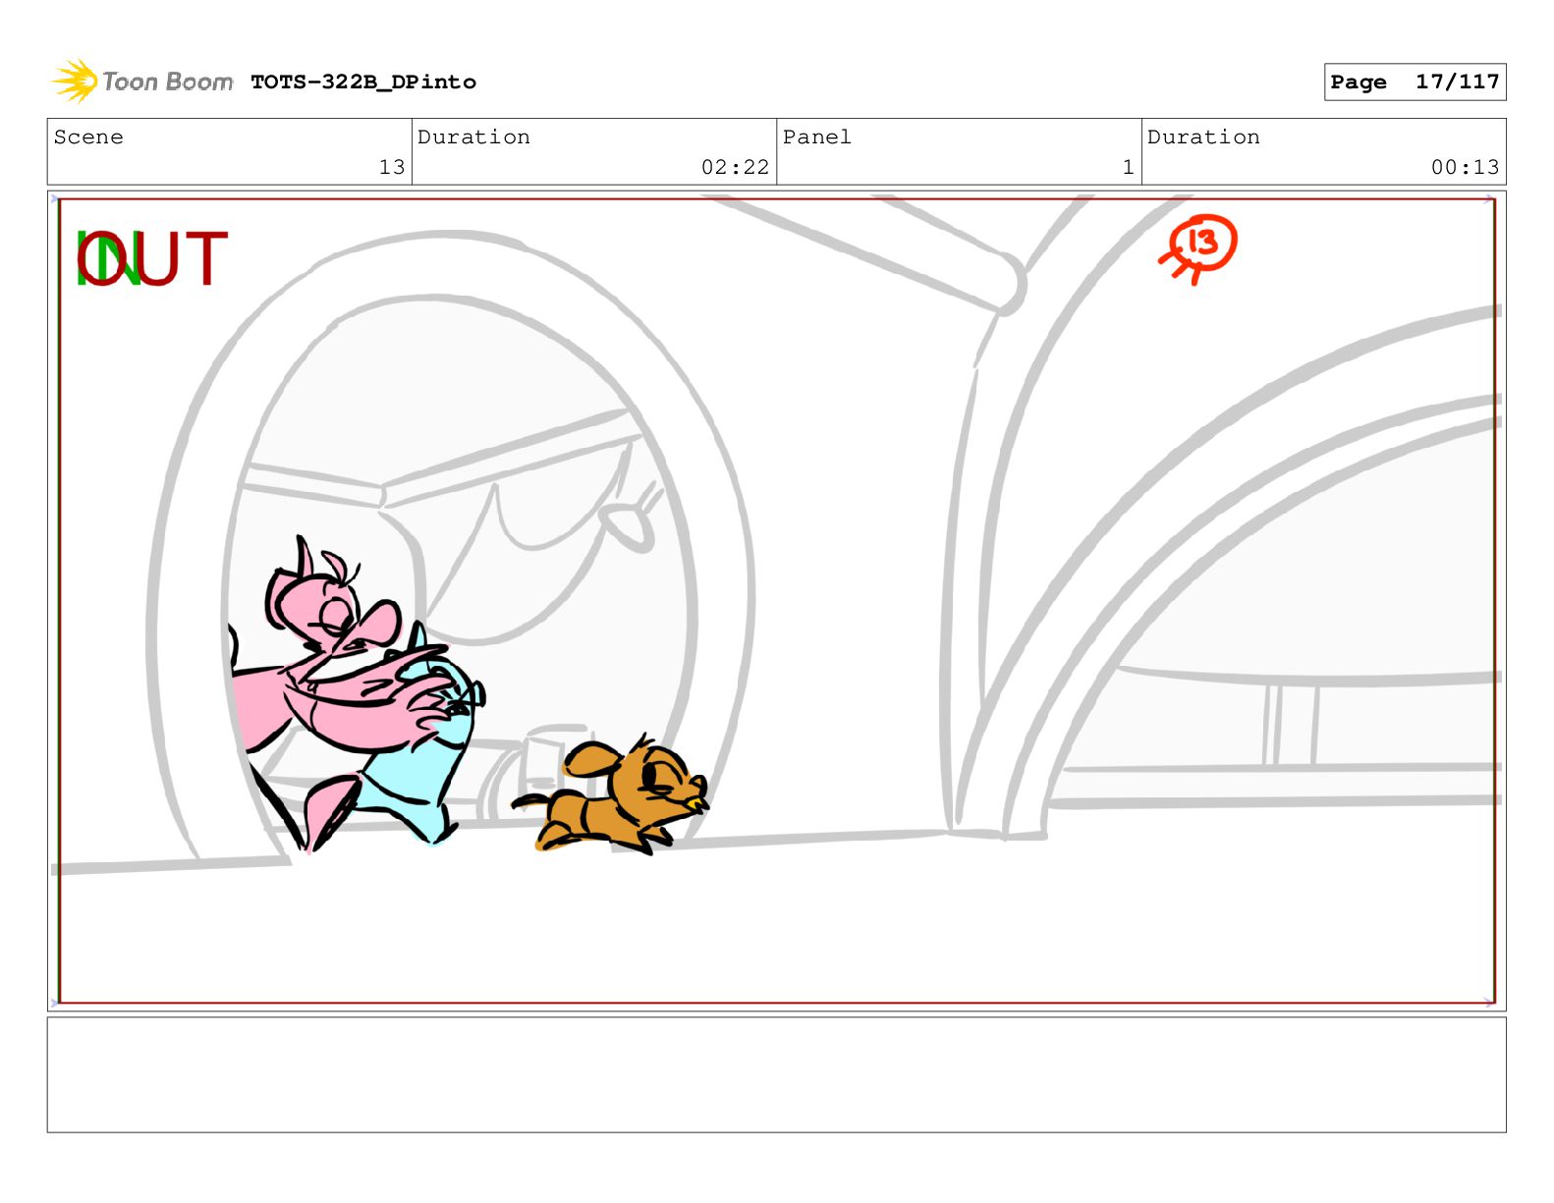Click the Panel label in the header
Screen dimensions: 1554x1203
pyautogui.click(x=816, y=137)
